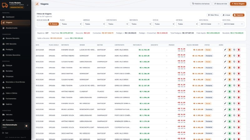Image resolution: width=250 pixels, height=140 pixels.
Task: Click the info icon beside Buscar Geral
Action: tap(48, 20)
